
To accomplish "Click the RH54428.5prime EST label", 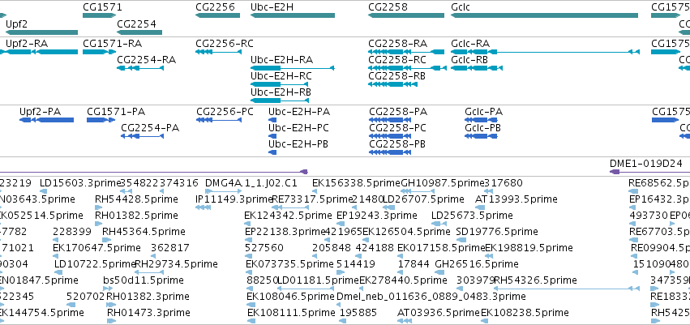I will pyautogui.click(x=136, y=199).
